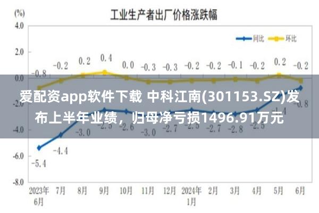This screenshot has height=213, width=319.
Task: Click the 8月 x-axis label
Action: point(82,191)
